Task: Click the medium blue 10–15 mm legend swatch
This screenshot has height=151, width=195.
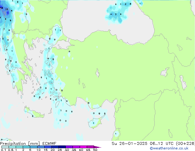Action: pyautogui.click(x=42, y=147)
